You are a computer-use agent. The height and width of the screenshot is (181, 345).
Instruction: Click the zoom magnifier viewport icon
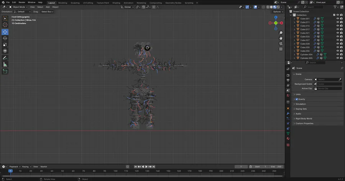[281, 33]
